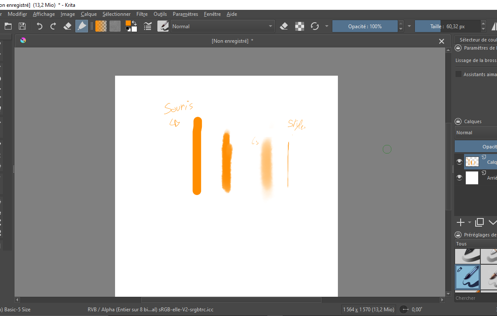
Task: Switch to the Eraser mode in the toolbar
Action: (x=284, y=26)
